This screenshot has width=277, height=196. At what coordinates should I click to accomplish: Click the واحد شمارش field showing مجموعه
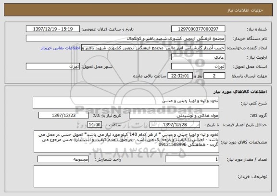(x=63, y=159)
